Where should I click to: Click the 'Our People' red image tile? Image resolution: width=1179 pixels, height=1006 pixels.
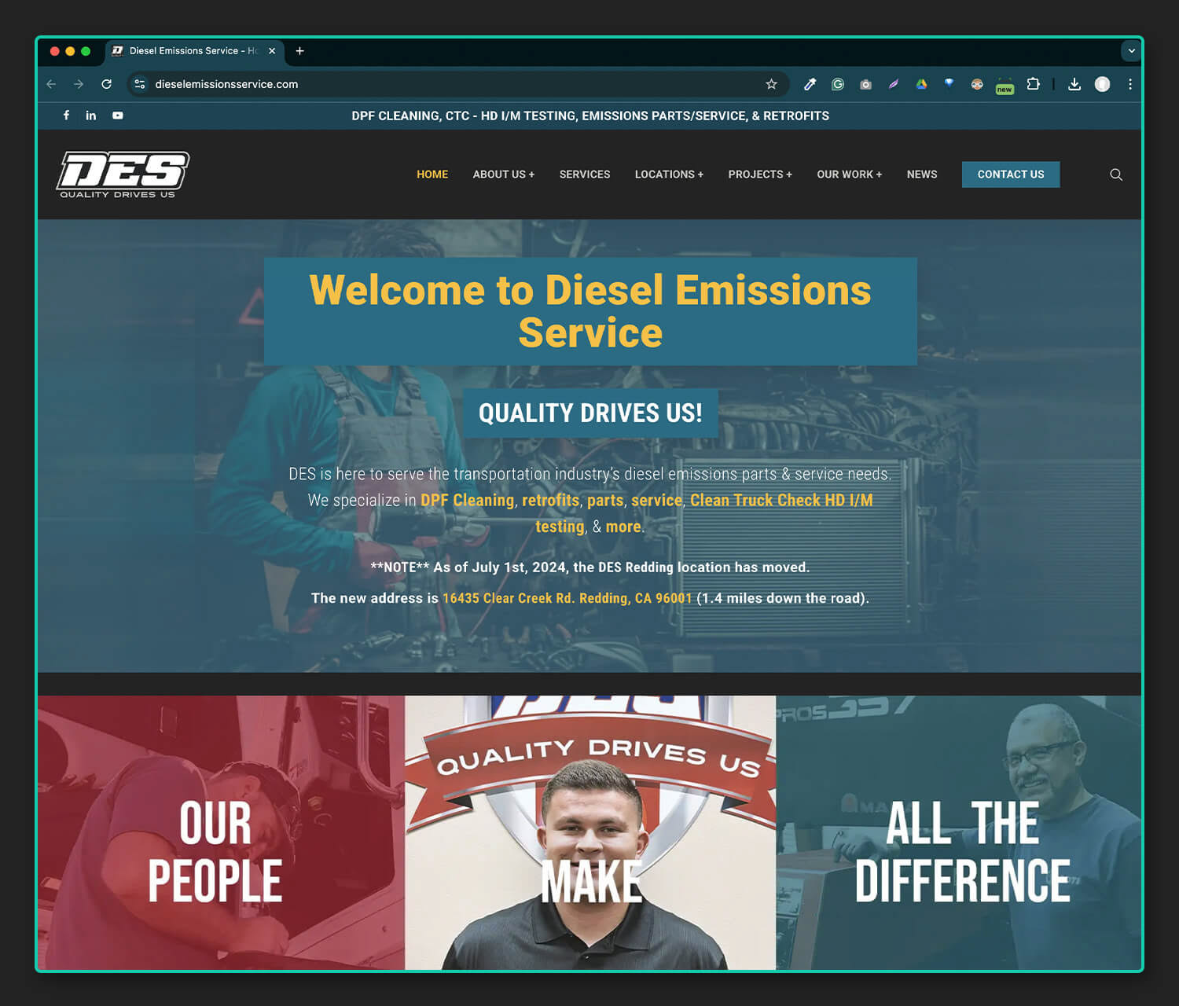coord(221,832)
